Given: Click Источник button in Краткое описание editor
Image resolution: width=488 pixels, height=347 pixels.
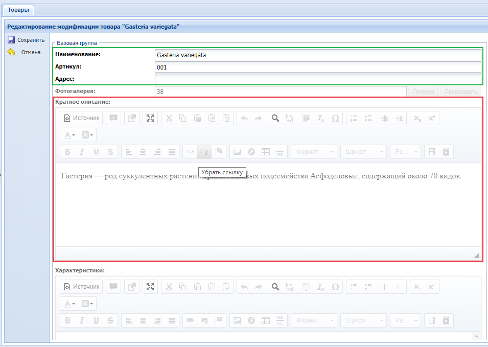Looking at the screenshot, I should pyautogui.click(x=81, y=118).
